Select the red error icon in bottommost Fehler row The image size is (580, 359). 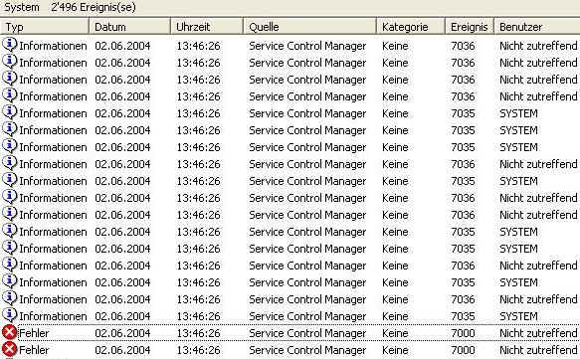point(9,349)
